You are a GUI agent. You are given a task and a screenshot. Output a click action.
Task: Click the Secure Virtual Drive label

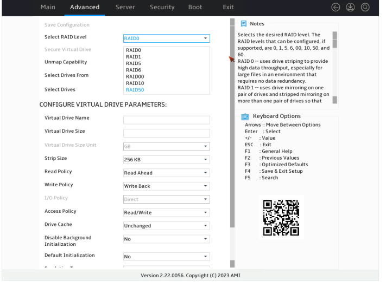tap(69, 50)
